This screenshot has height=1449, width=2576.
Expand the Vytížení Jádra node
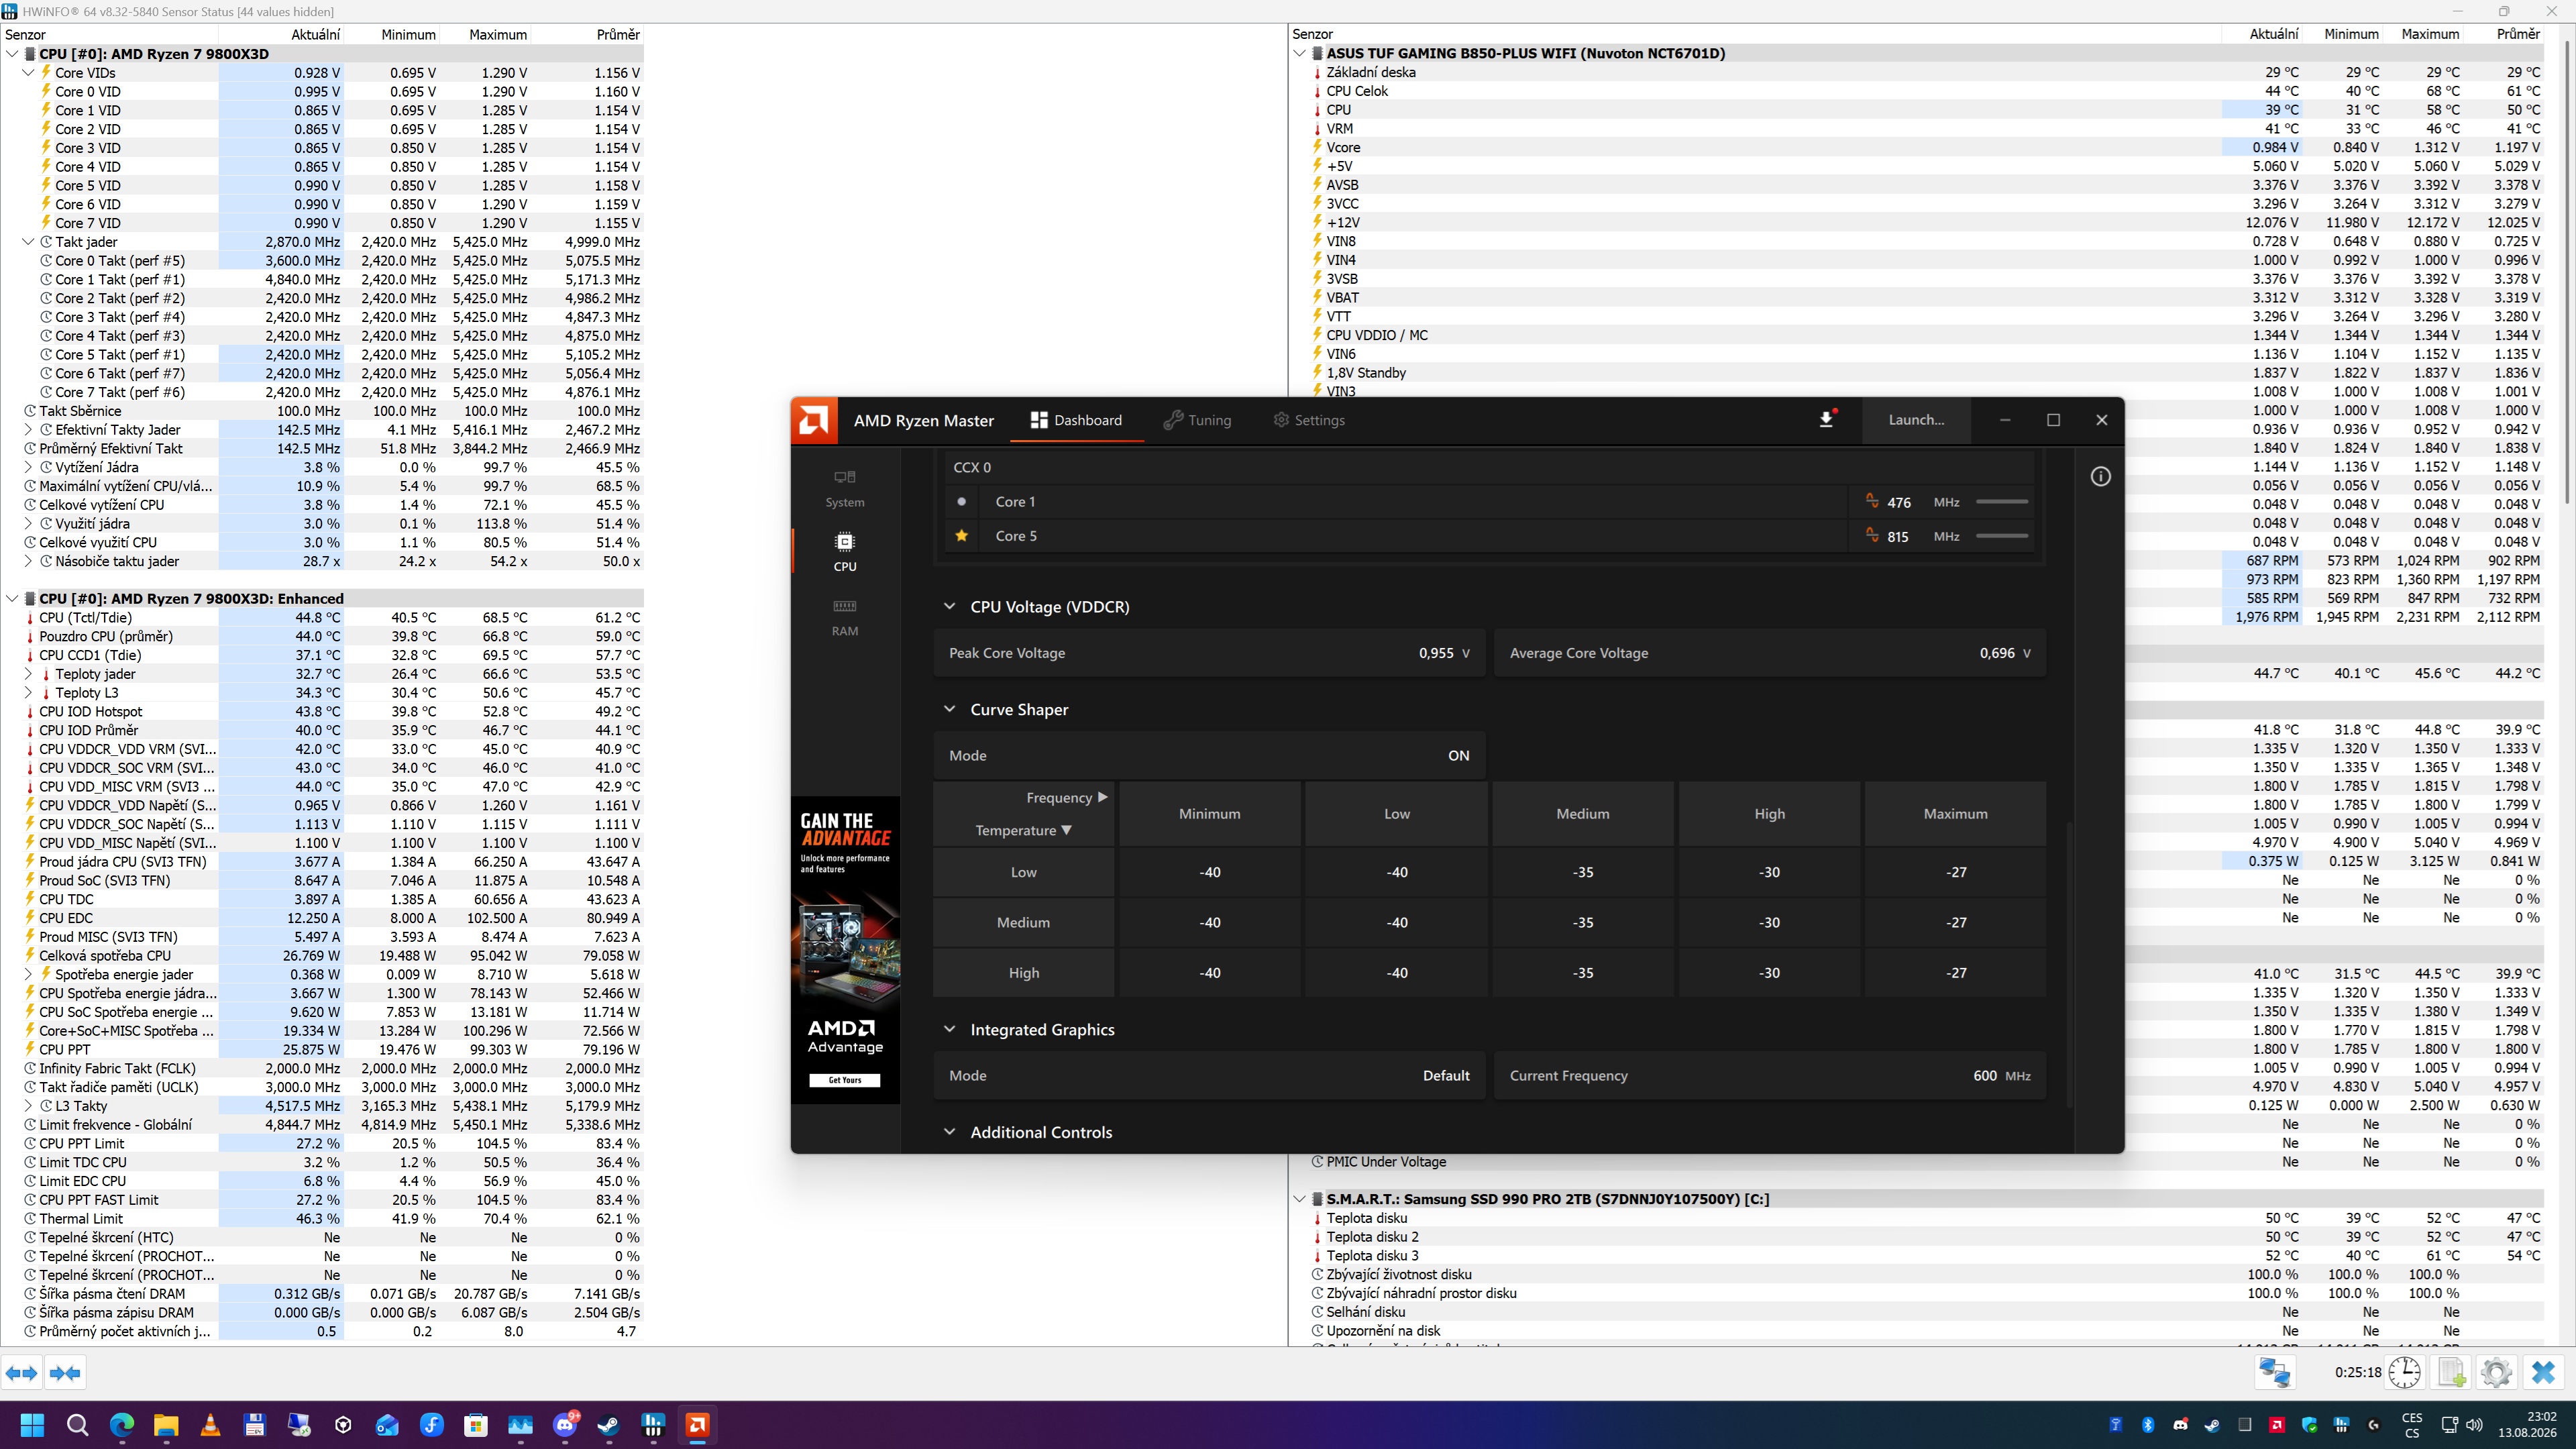click(28, 467)
